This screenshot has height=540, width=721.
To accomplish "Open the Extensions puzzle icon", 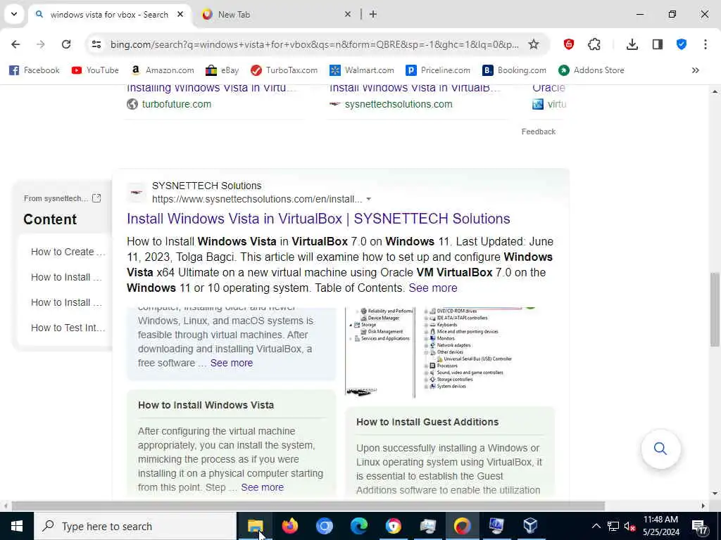I will (594, 44).
